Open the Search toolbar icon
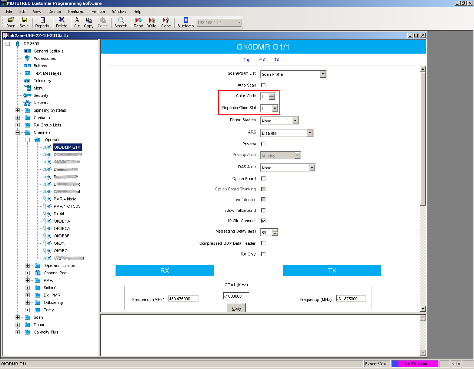Viewport: 474px width, 369px height. click(x=121, y=22)
